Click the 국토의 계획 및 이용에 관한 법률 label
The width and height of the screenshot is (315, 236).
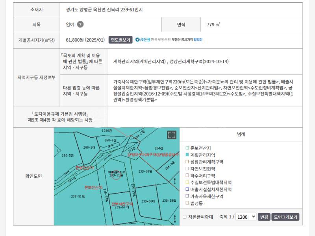pyautogui.click(x=82, y=61)
